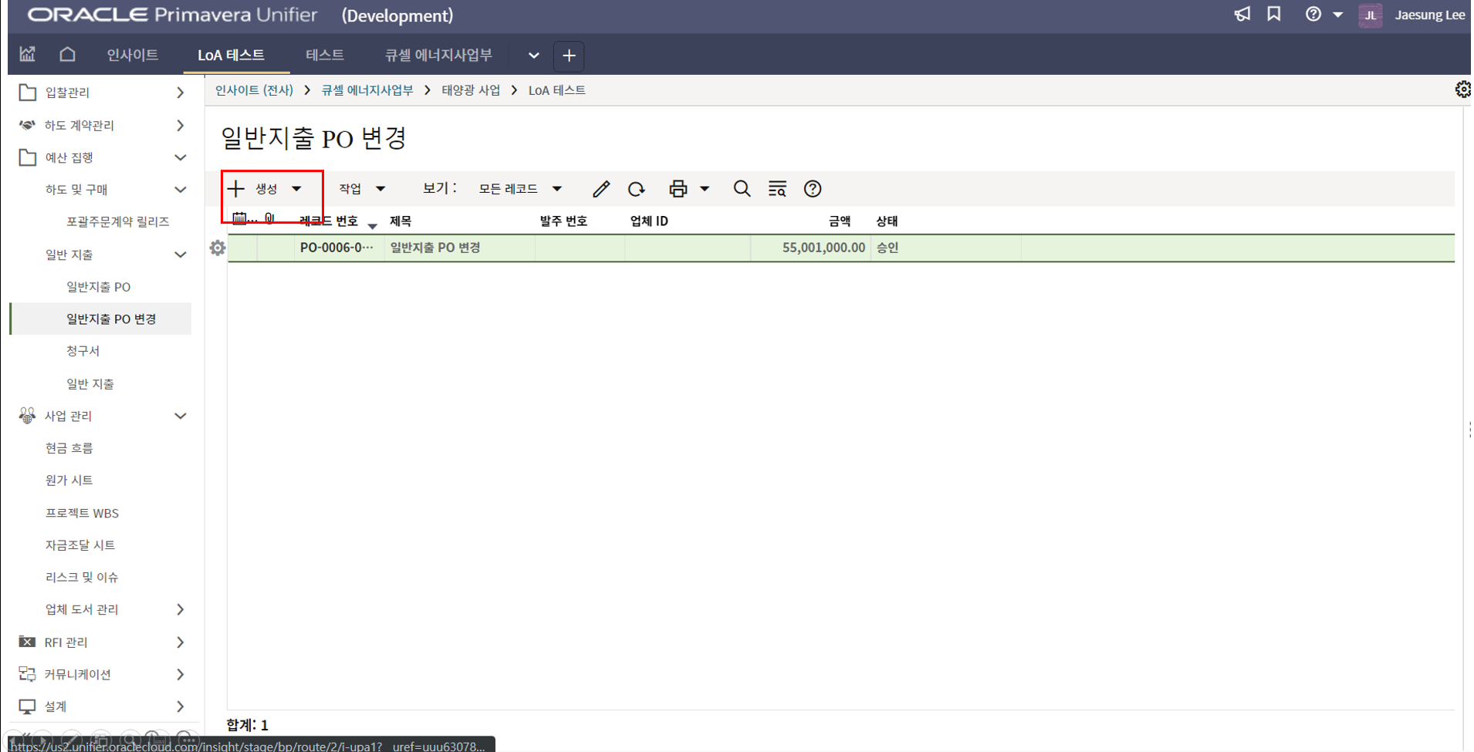Open the bookmarks icon in header
This screenshot has height=752, width=1474.
point(1274,15)
